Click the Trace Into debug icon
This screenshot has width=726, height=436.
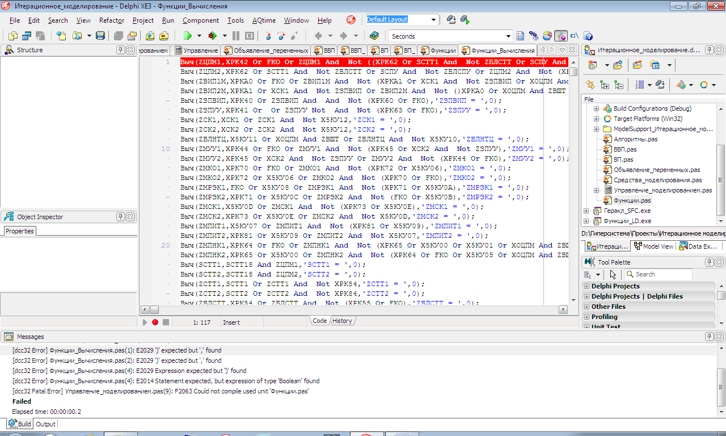click(x=268, y=36)
